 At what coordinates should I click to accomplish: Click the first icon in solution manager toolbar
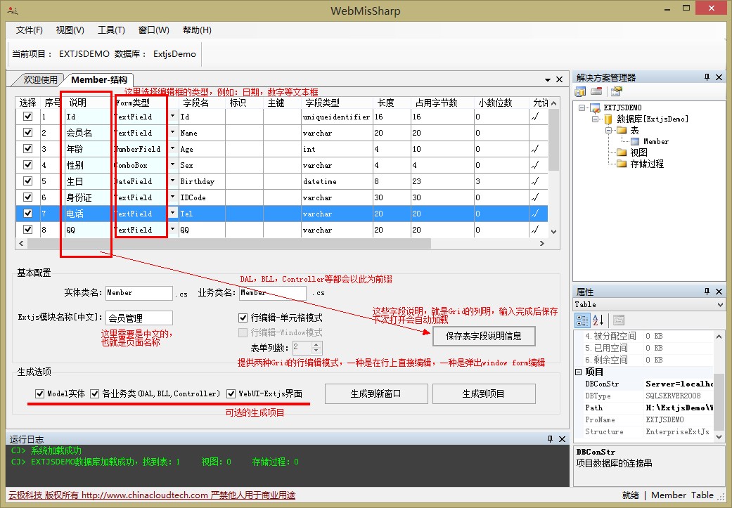pyautogui.click(x=580, y=91)
